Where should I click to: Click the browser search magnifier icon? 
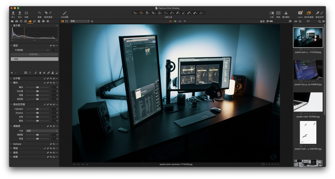point(319,21)
